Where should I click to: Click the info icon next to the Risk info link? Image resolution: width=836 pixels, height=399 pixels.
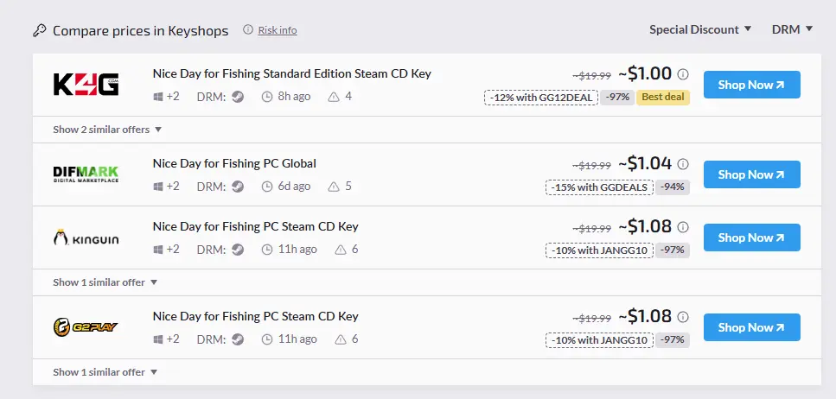pyautogui.click(x=248, y=30)
